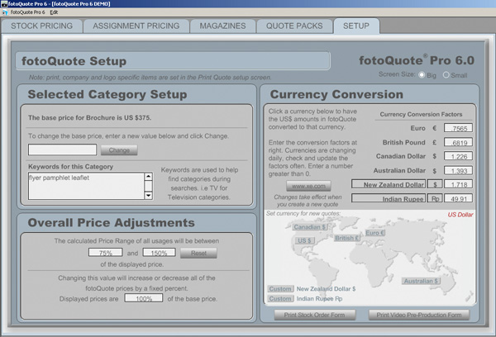Switch to the Stock Pricing tab
This screenshot has height=337, width=496.
42,26
